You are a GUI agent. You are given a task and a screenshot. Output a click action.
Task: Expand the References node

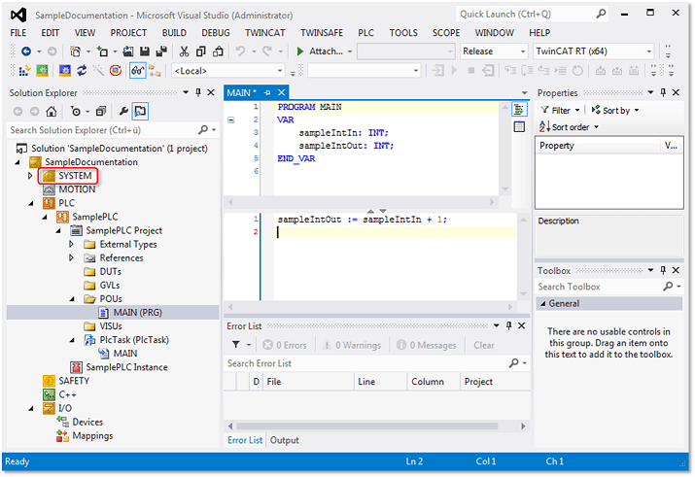(x=71, y=257)
